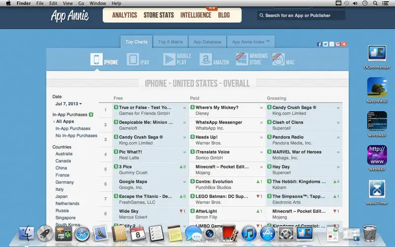395x247 pixels.
Task: Open the Finder menu in menu bar
Action: click(x=23, y=3)
